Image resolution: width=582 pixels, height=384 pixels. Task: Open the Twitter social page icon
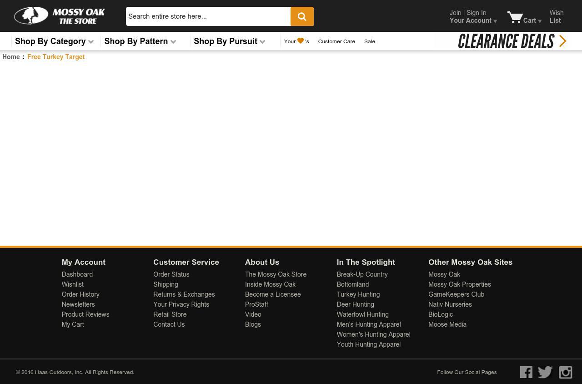(545, 372)
